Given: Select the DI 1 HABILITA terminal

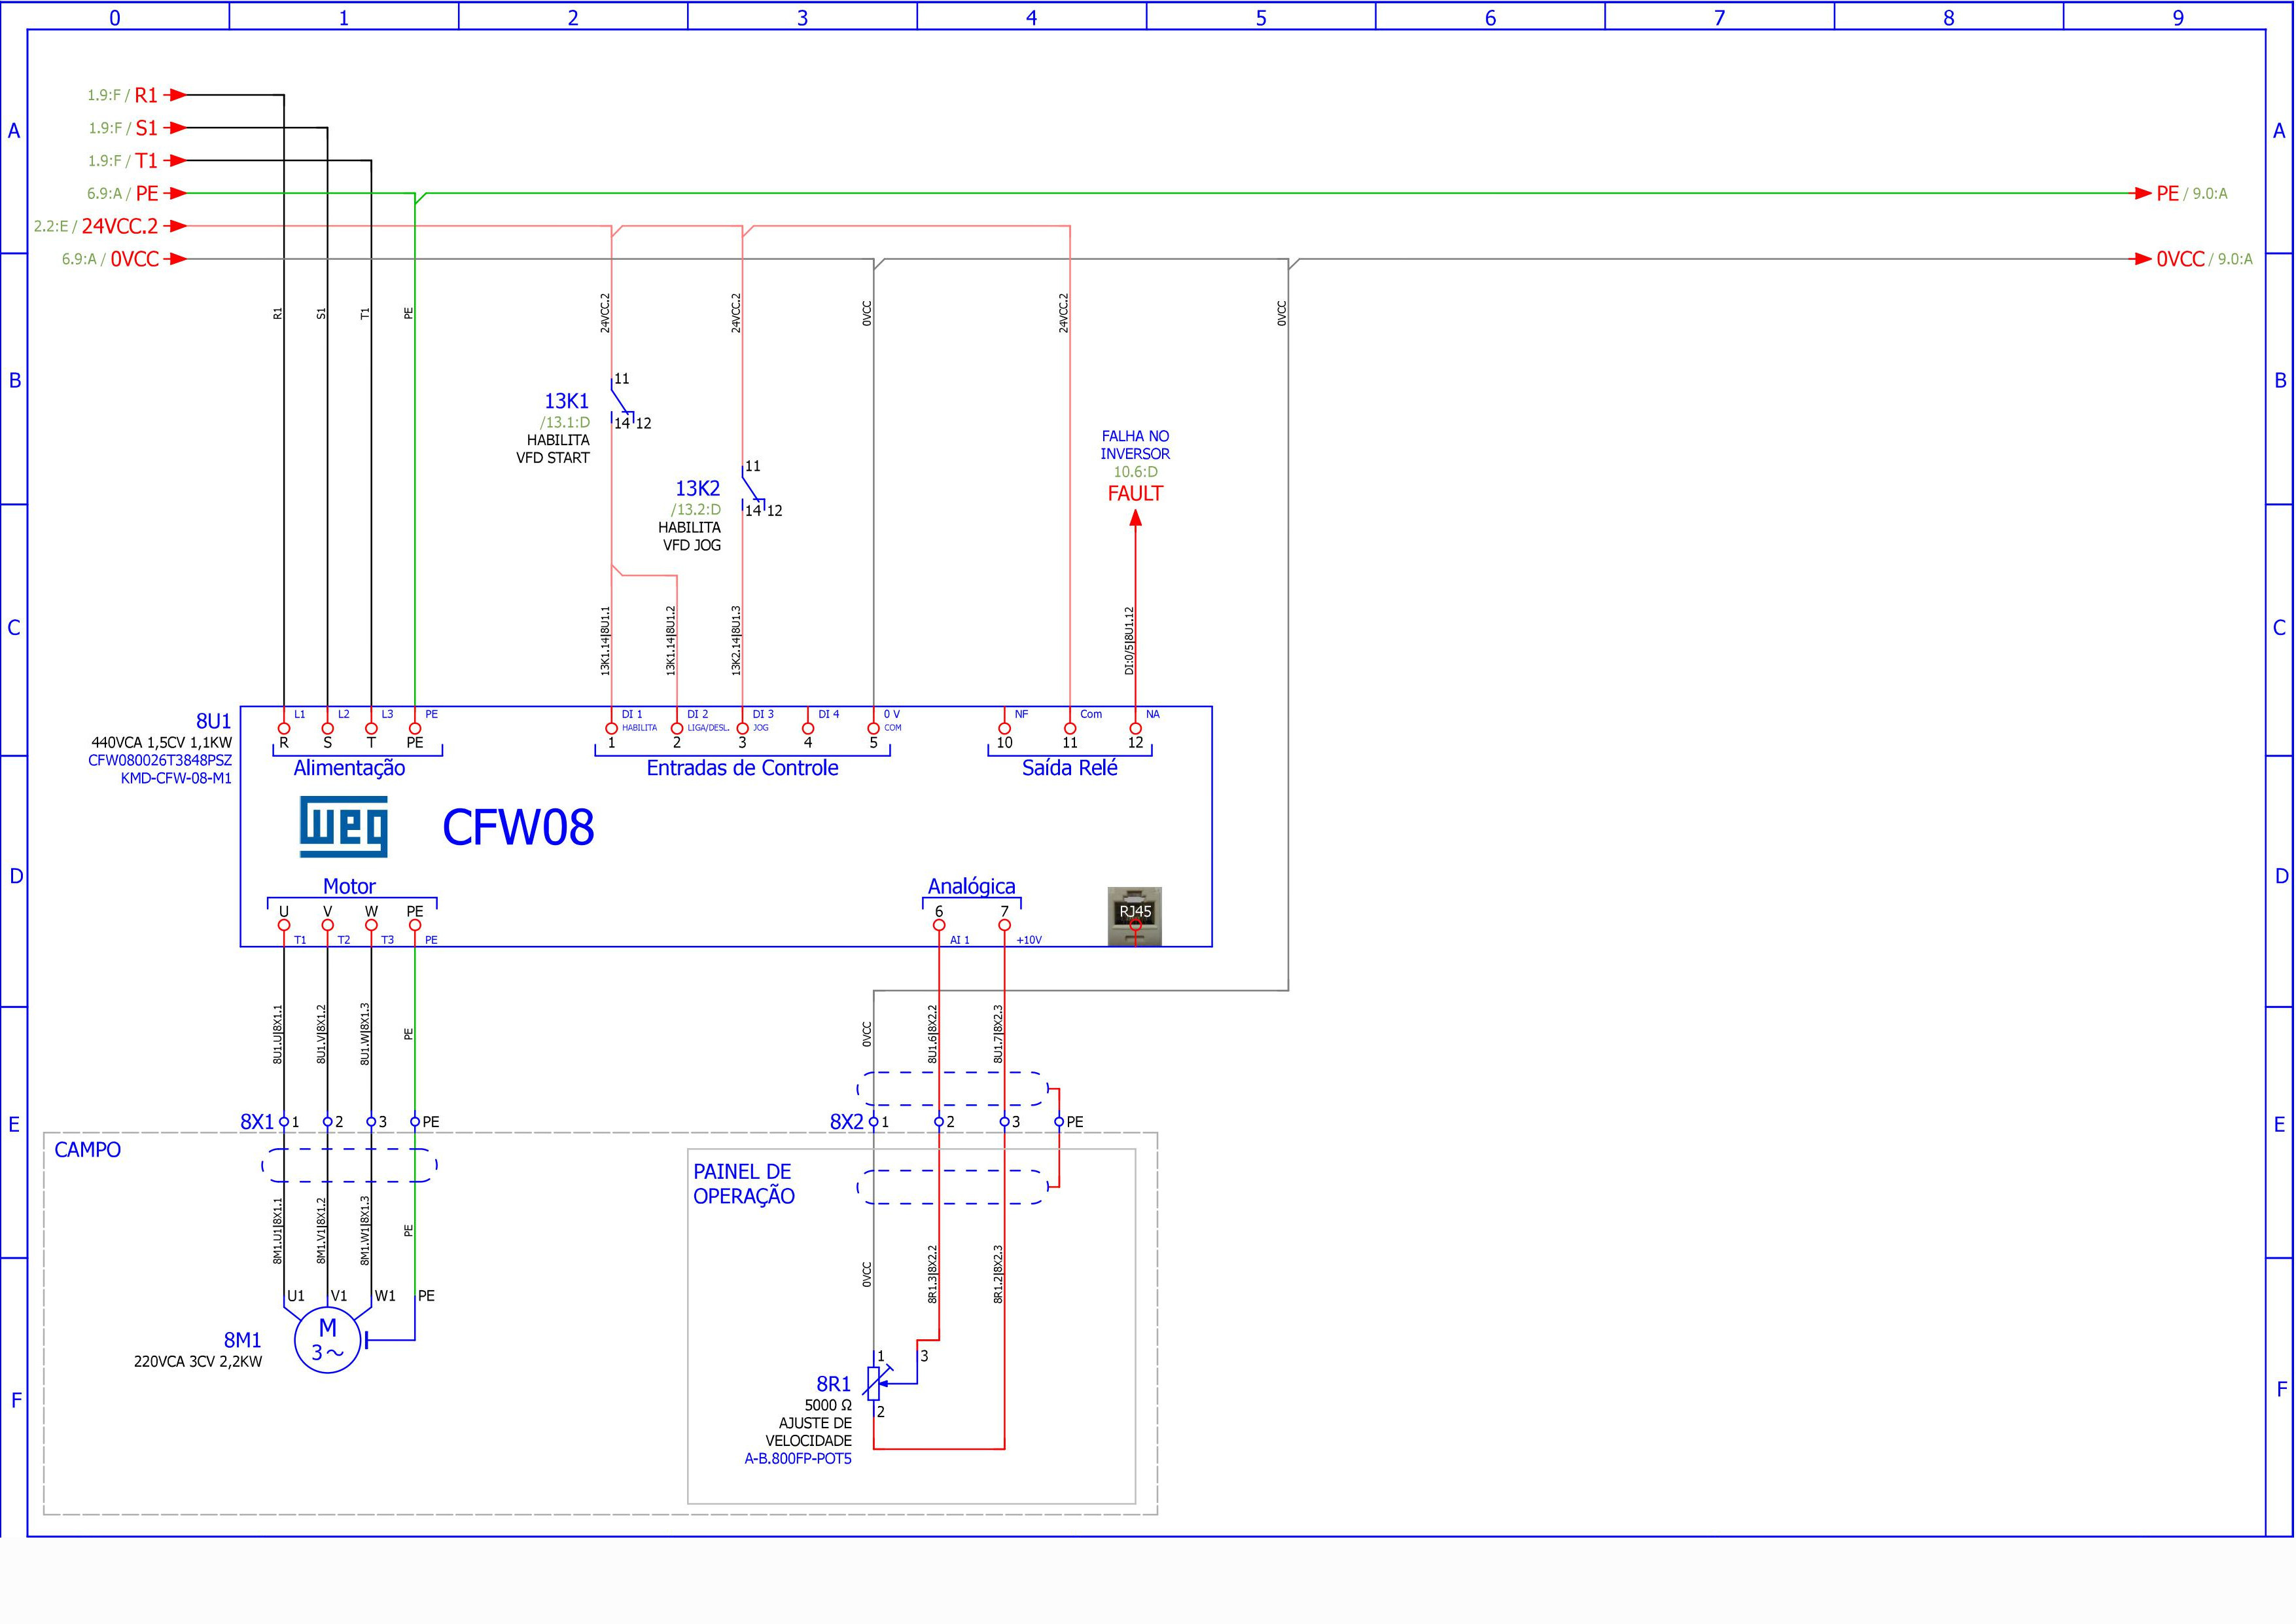Looking at the screenshot, I should pos(611,729).
